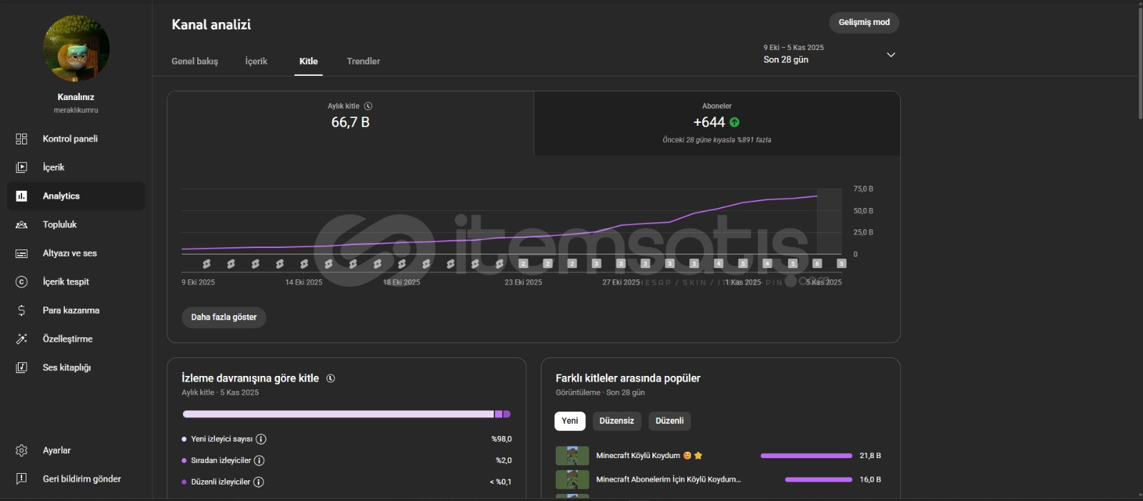Switch to the Genel bakış tab
Image resolution: width=1143 pixels, height=501 pixels.
[x=194, y=61]
